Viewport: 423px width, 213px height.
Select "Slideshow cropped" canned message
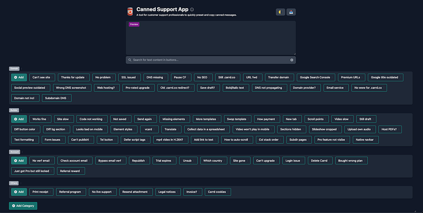tap(325, 129)
